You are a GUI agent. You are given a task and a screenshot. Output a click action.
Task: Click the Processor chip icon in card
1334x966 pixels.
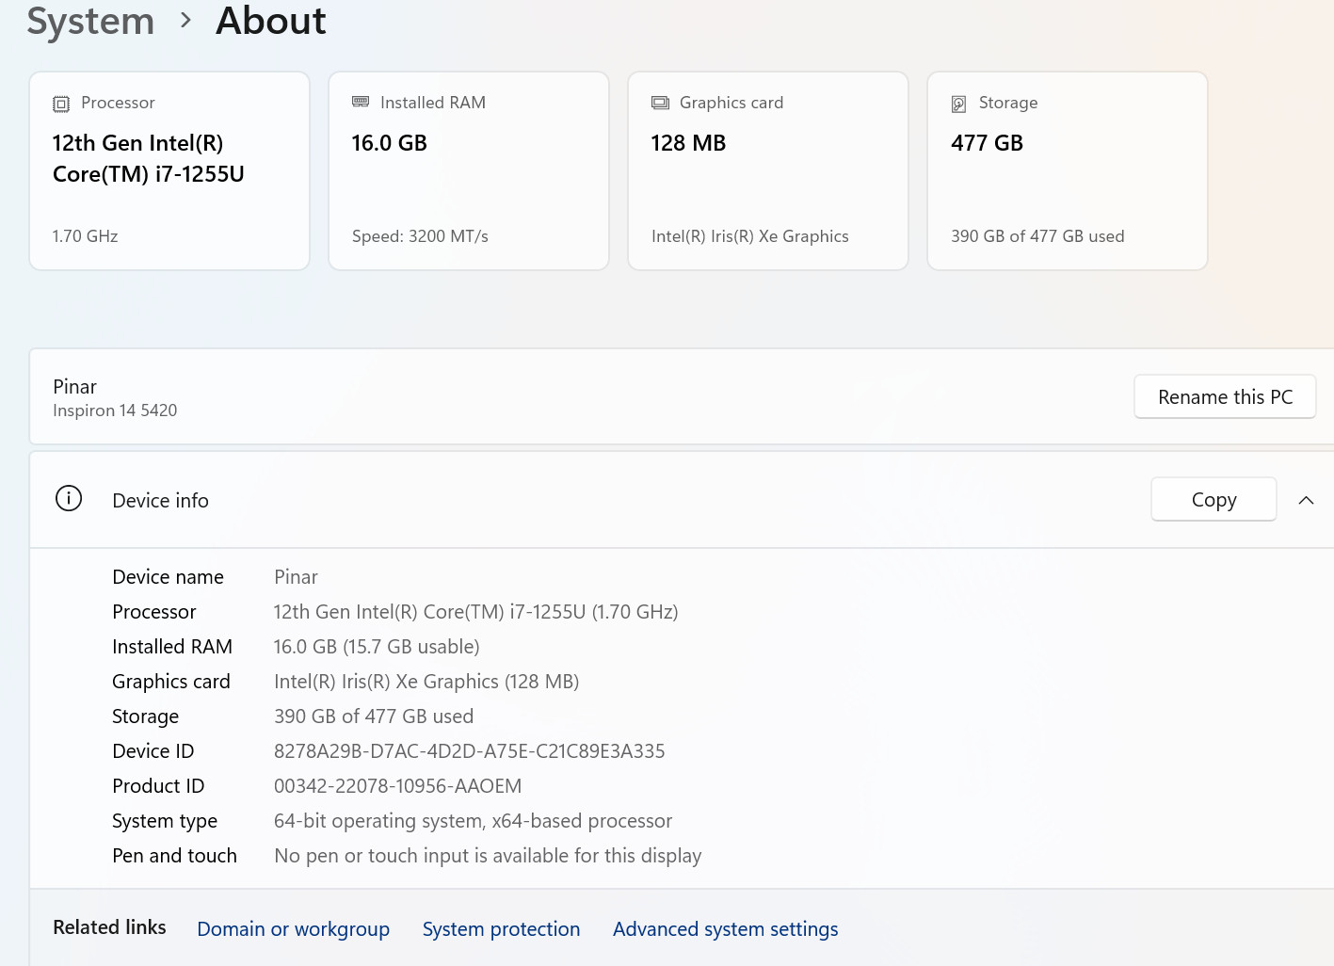(x=61, y=104)
